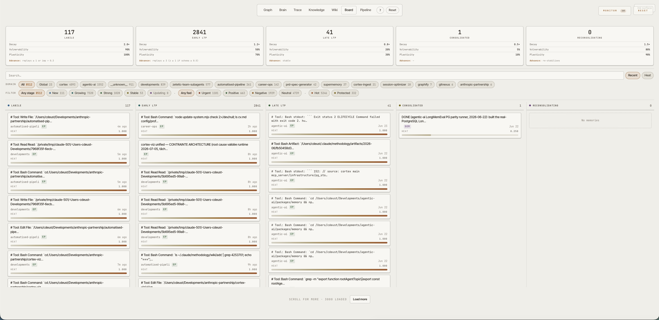Image resolution: width=659 pixels, height=320 pixels.
Task: Select the All 8512 domain chip
Action: (27, 84)
